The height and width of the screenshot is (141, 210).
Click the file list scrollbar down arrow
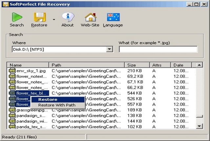click(199, 126)
